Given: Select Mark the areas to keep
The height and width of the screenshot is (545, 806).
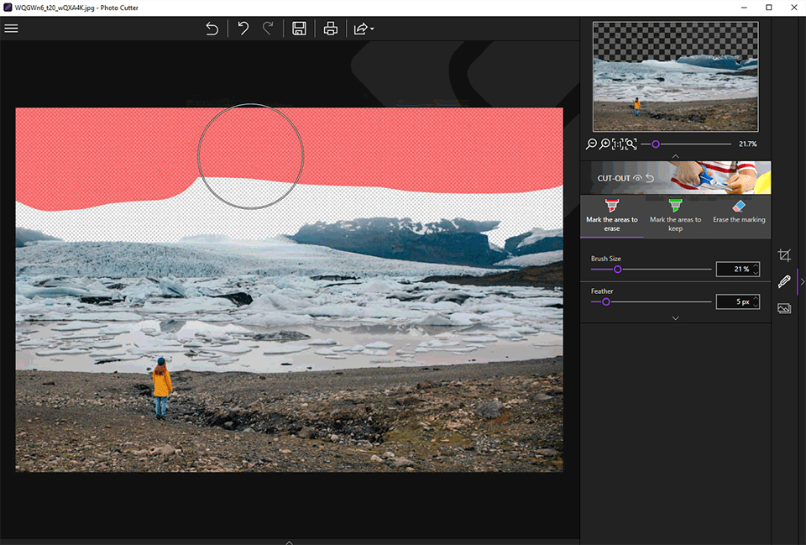Looking at the screenshot, I should coord(675,215).
